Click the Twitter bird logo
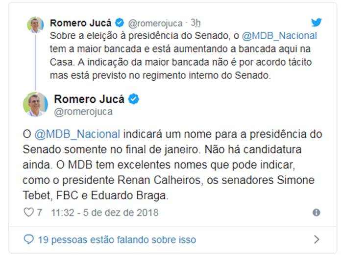 coord(317,23)
